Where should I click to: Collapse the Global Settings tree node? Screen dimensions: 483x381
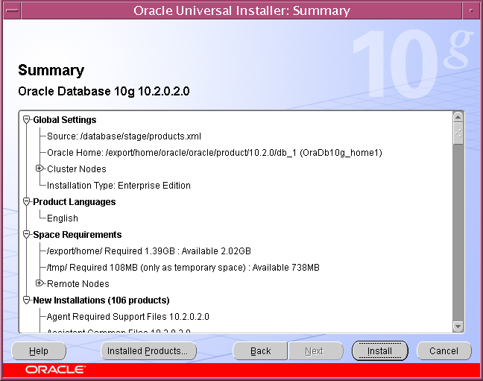[27, 119]
